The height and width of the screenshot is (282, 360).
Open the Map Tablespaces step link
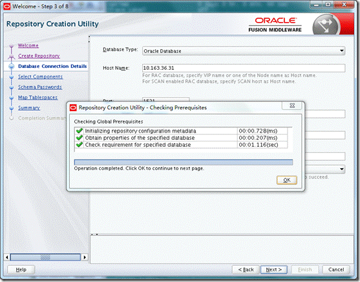coord(37,97)
